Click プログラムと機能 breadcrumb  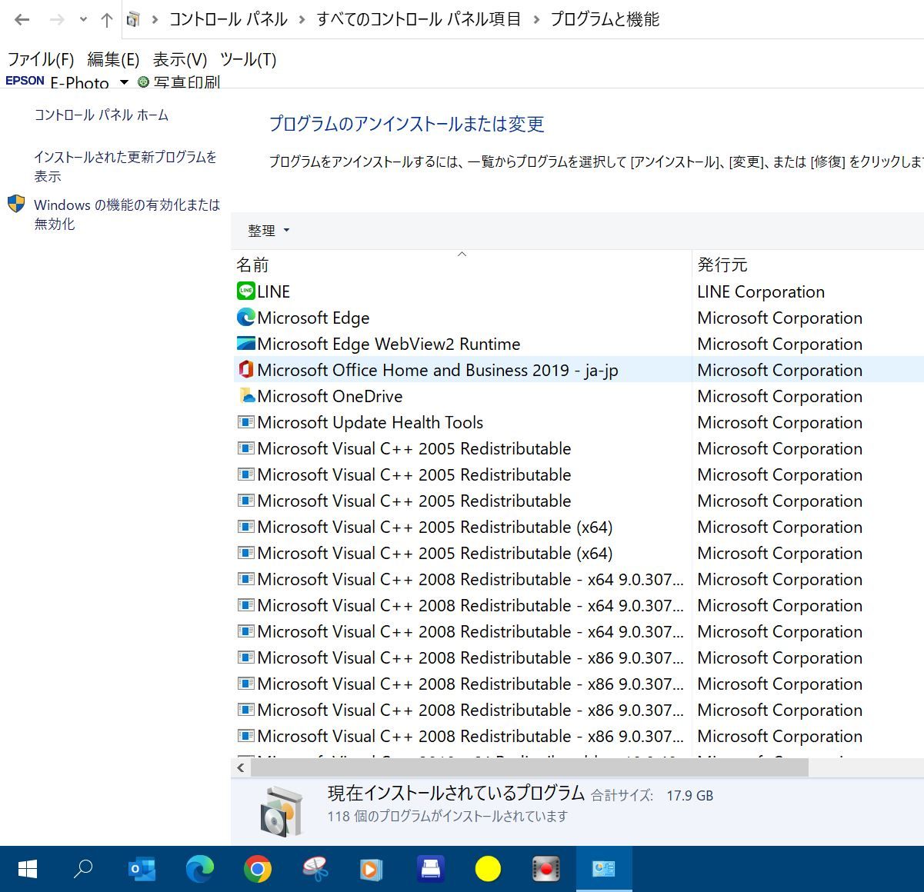click(605, 19)
